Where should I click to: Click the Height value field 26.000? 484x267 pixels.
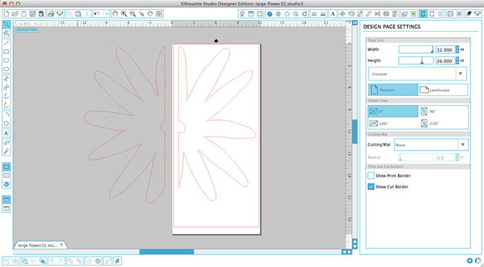point(445,61)
